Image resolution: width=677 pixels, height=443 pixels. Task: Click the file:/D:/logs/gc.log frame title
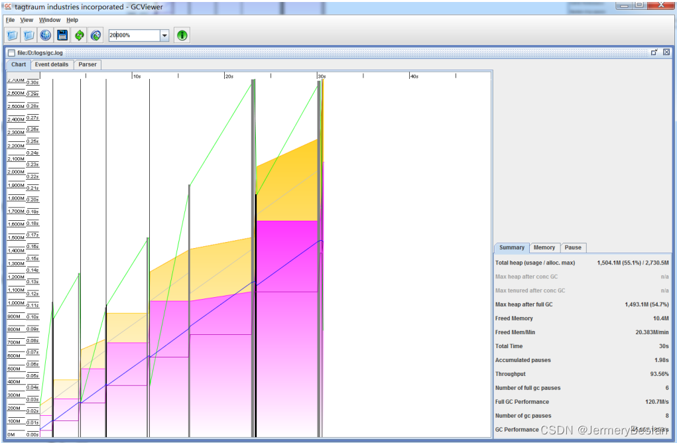tap(40, 52)
